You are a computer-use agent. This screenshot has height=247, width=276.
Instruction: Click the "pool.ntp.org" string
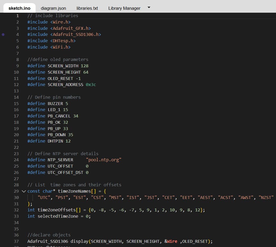104,160
